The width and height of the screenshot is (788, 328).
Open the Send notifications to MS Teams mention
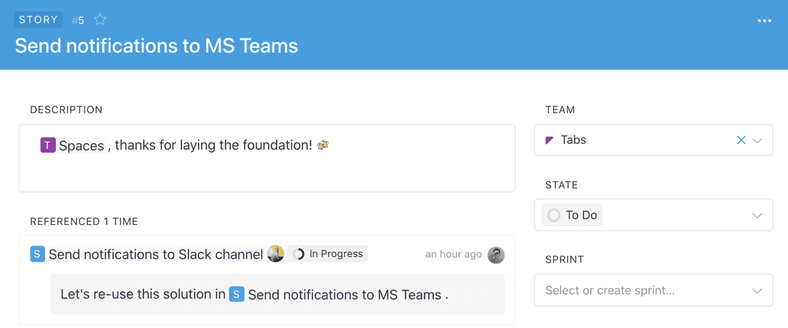(x=345, y=294)
